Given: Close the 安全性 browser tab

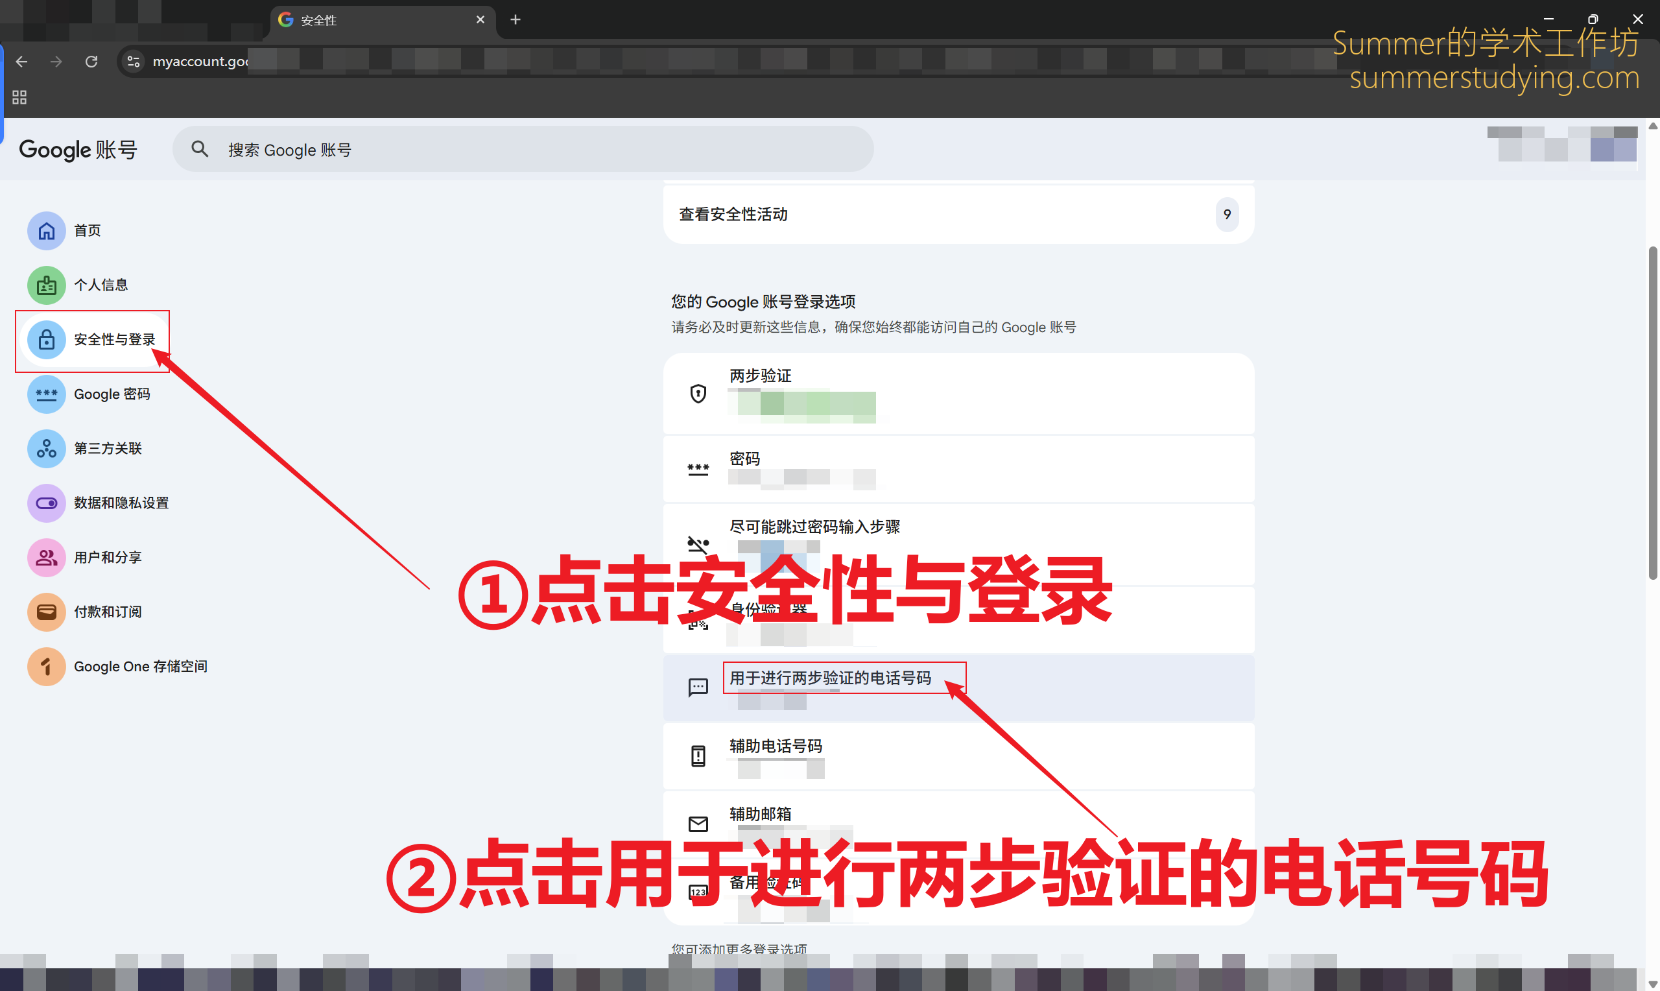Looking at the screenshot, I should 480,20.
